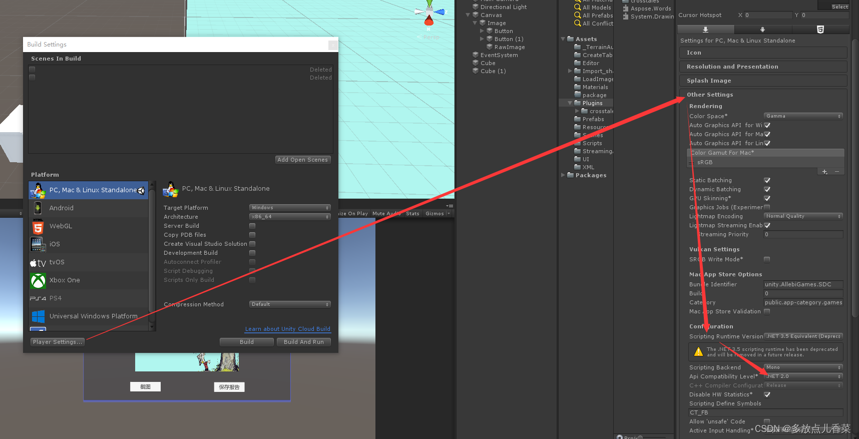Select the Android platform icon in Build Settings

[x=38, y=208]
